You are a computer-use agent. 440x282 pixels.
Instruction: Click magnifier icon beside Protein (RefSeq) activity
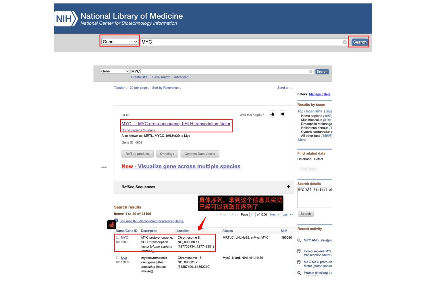[299, 273]
